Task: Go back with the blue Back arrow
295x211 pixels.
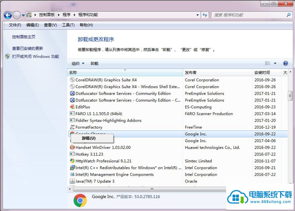Action: click(x=8, y=15)
